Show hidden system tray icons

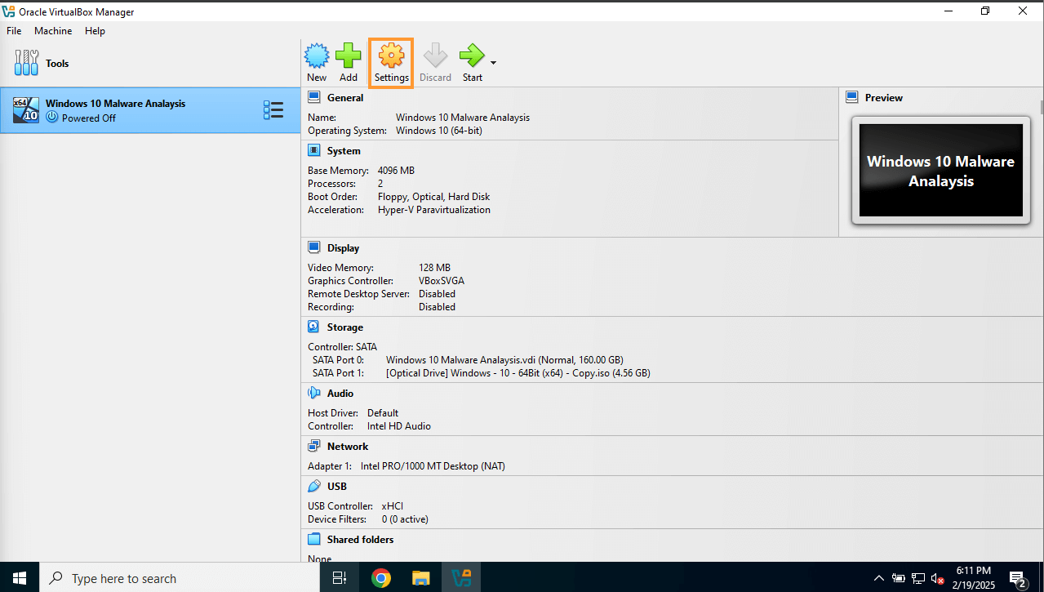pyautogui.click(x=878, y=578)
